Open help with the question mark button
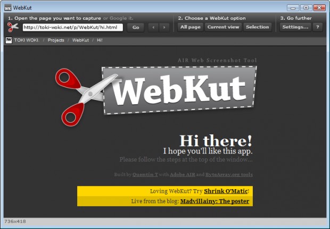This screenshot has width=330, height=229. click(318, 27)
